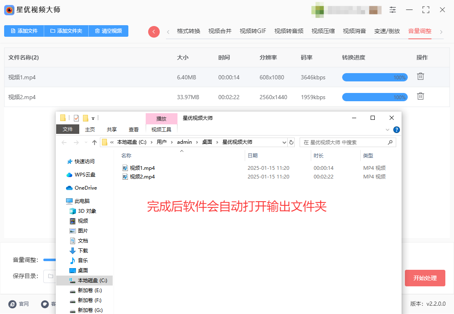This screenshot has height=314, width=454.
Task: Click the 开始处理 button
Action: click(x=425, y=278)
